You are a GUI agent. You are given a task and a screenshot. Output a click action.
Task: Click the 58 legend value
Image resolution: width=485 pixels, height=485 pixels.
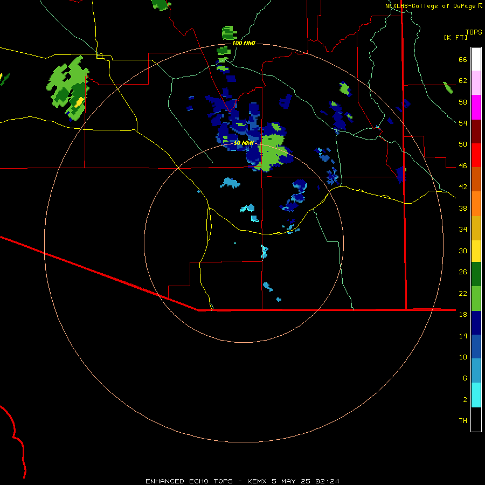[463, 102]
